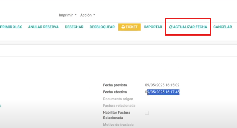Click the Factura relacionada label
The image size is (237, 128).
click(119, 106)
